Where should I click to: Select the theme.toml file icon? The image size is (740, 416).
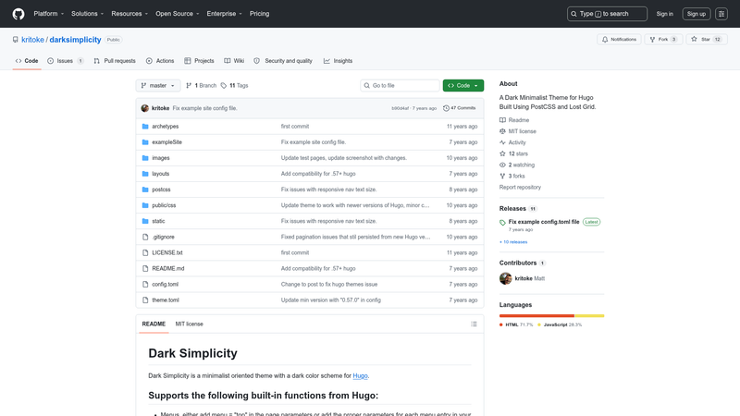click(145, 300)
